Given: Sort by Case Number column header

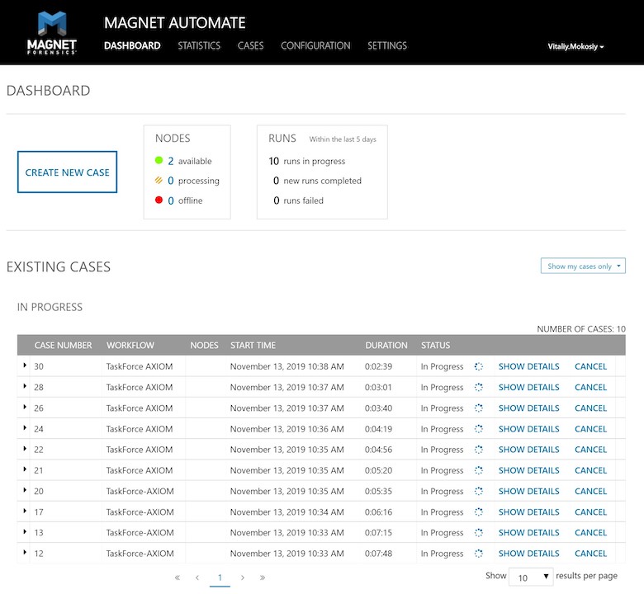Looking at the screenshot, I should click(63, 345).
